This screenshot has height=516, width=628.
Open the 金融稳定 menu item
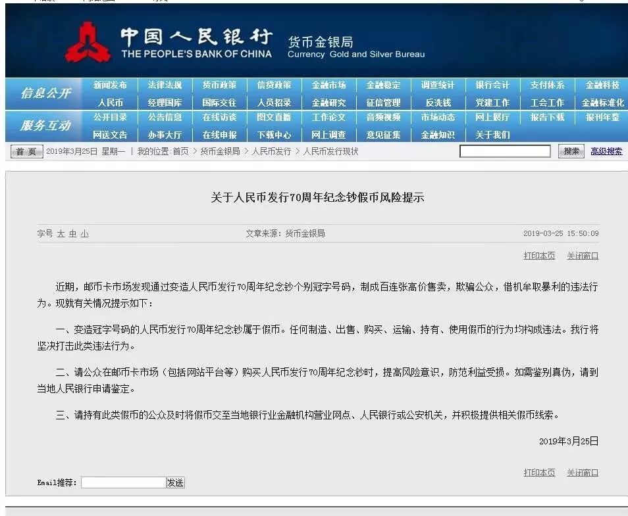383,85
